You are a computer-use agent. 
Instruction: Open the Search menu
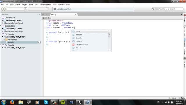point(18,5)
